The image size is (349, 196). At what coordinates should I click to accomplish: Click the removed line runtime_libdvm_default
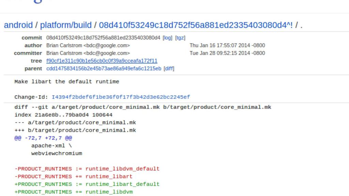click(87, 169)
